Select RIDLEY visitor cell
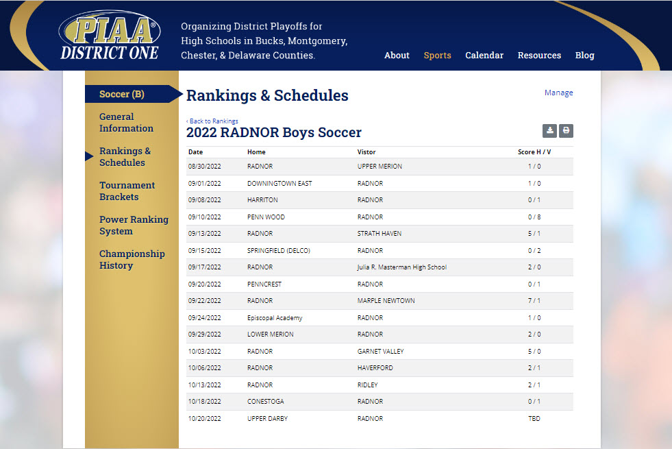The width and height of the screenshot is (672, 449). point(367,385)
